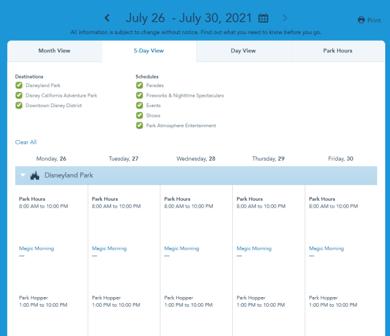
Task: Open Magic Morning link for Tuesday
Action: point(109,248)
